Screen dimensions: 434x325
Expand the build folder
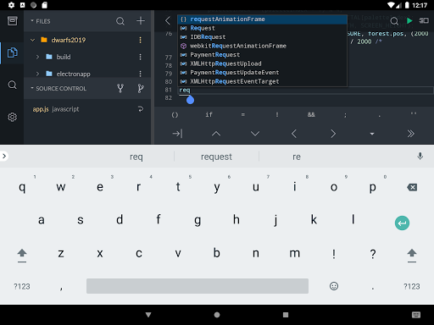(x=37, y=57)
